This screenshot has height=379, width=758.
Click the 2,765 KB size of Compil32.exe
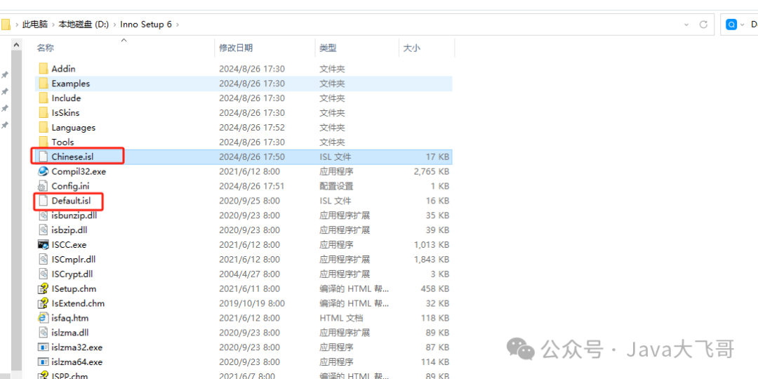[x=431, y=171]
